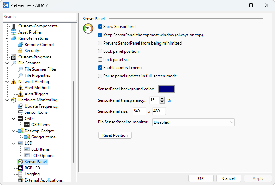This screenshot has width=275, height=185.
Task: Open the Sensor Icons preferences page
Action: pyautogui.click(x=36, y=112)
